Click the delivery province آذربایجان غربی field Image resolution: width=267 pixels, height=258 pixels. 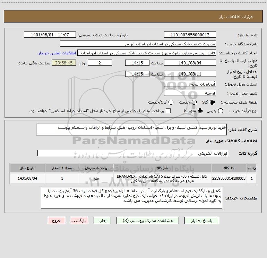coord(190,84)
